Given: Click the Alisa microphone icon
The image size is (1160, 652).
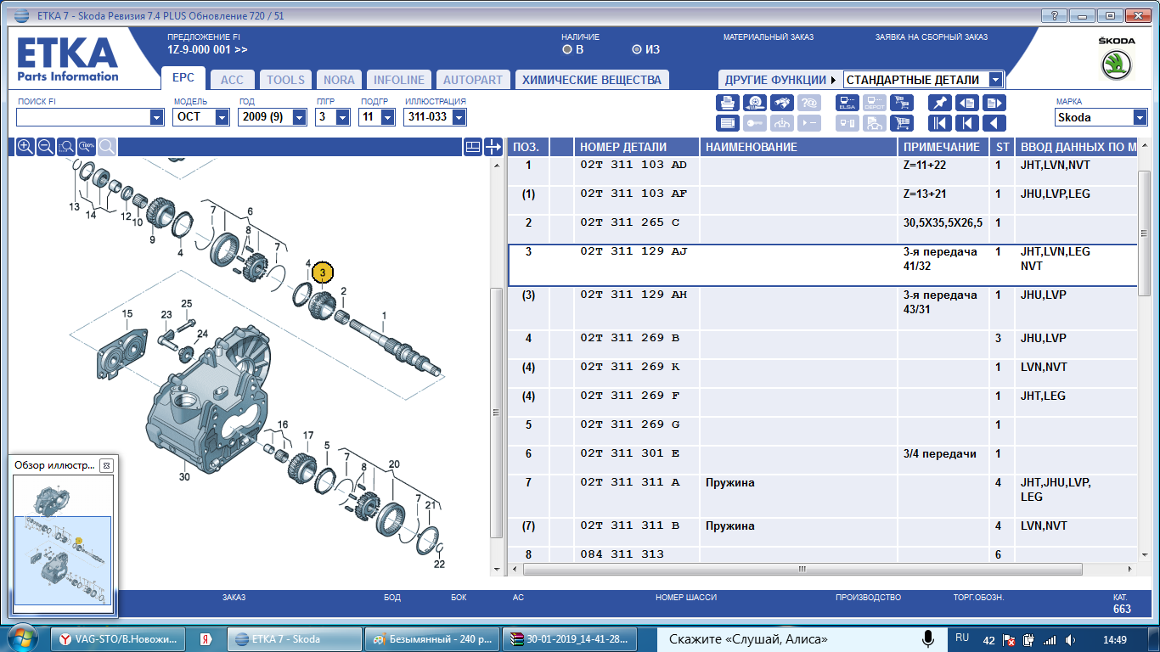Looking at the screenshot, I should (x=928, y=639).
